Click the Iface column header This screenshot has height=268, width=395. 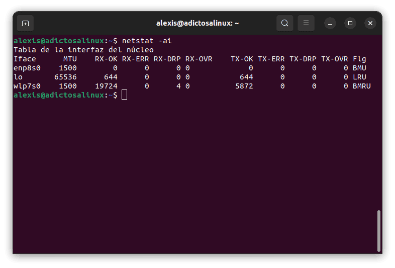25,59
